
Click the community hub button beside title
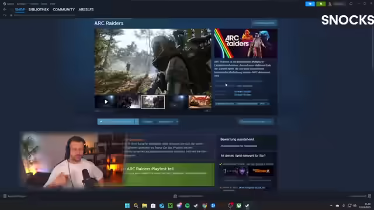click(264, 23)
